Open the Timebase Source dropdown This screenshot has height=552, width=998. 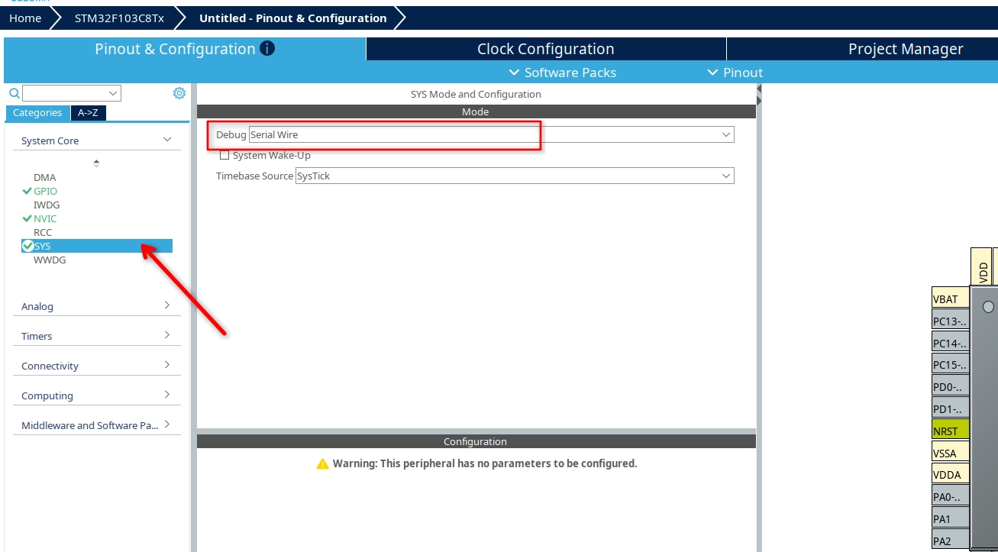point(514,176)
